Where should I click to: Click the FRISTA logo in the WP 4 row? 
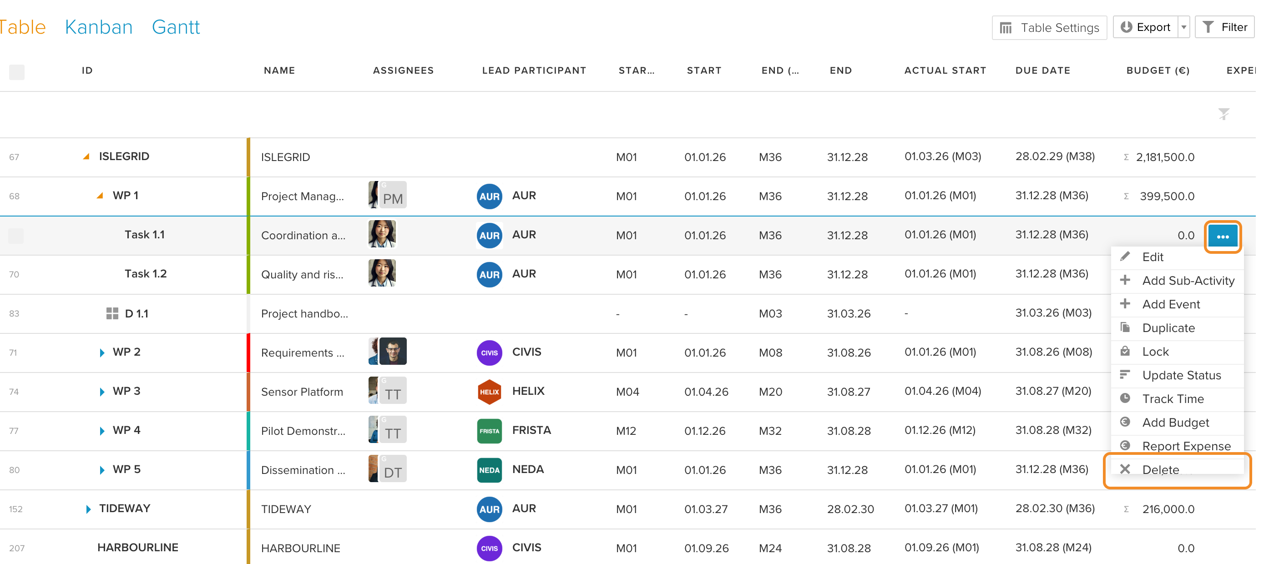pyautogui.click(x=489, y=431)
